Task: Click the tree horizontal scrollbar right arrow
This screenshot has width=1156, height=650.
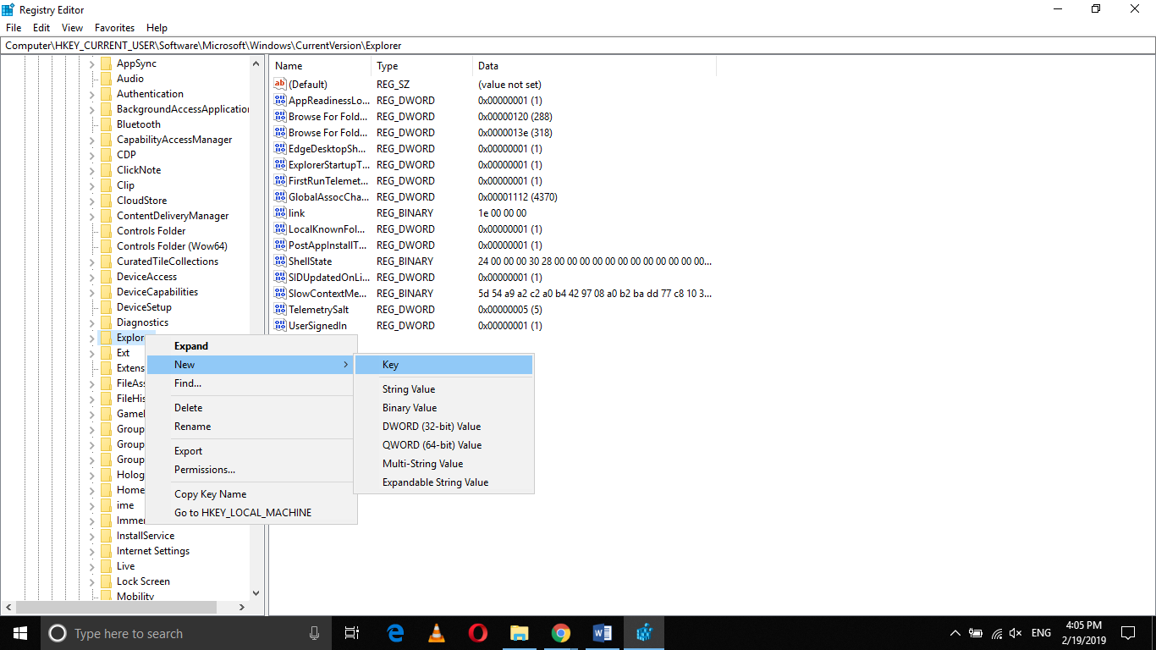Action: (x=242, y=607)
